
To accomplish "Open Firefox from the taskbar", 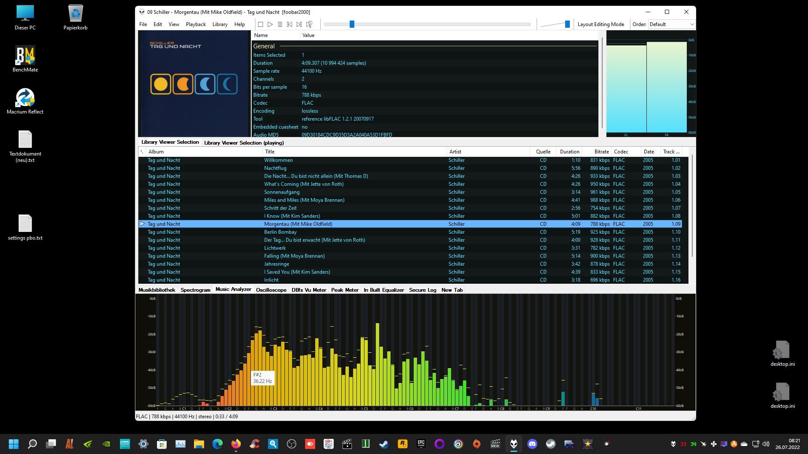I will click(236, 444).
